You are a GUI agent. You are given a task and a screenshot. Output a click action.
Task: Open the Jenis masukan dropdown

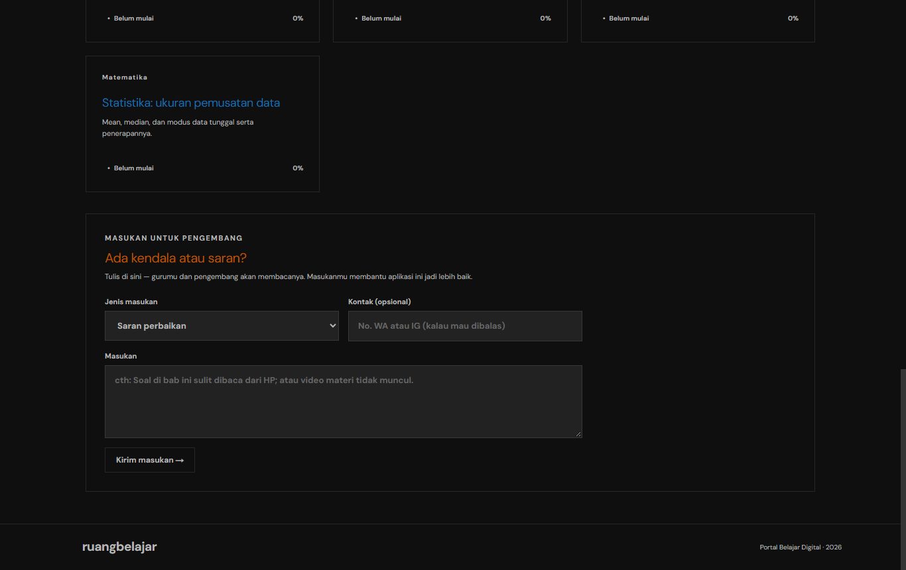(222, 326)
